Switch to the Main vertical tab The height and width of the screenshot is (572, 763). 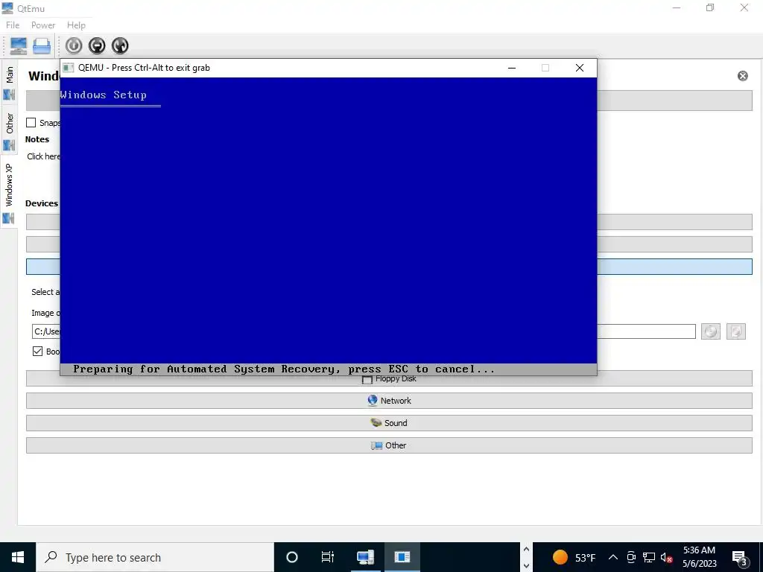[x=9, y=83]
